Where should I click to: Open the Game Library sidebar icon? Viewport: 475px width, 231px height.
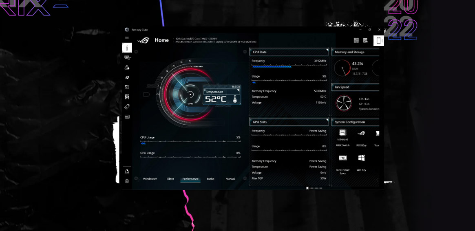127,87
